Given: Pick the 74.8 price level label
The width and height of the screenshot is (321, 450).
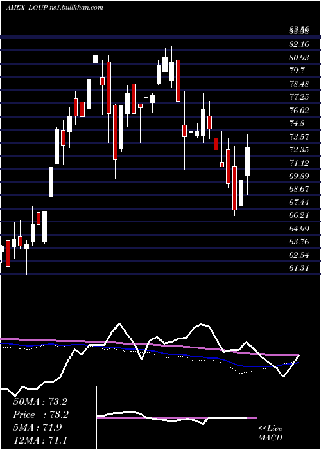Looking at the screenshot, I should click(297, 123).
